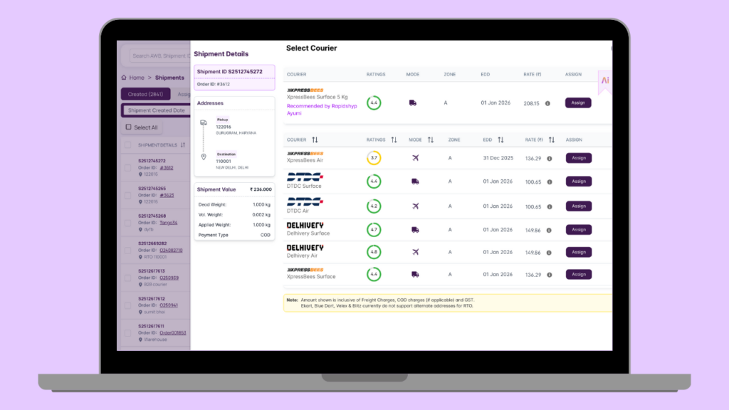Sort courier list by Mode

tap(431, 140)
